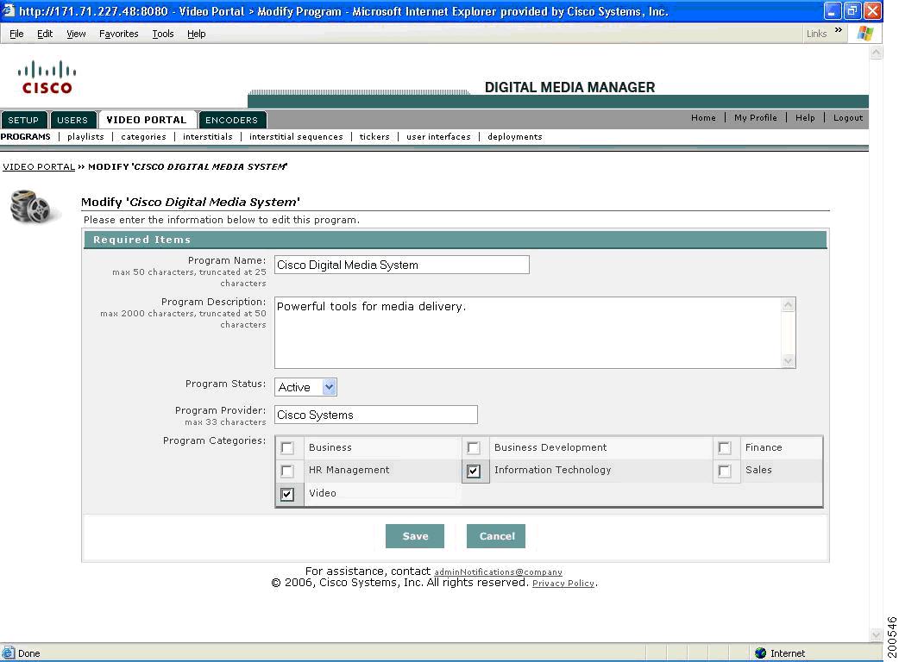Open the Program Status dropdown

click(329, 387)
